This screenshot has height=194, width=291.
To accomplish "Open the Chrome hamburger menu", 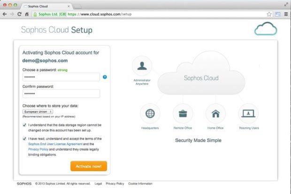I will [286, 14].
